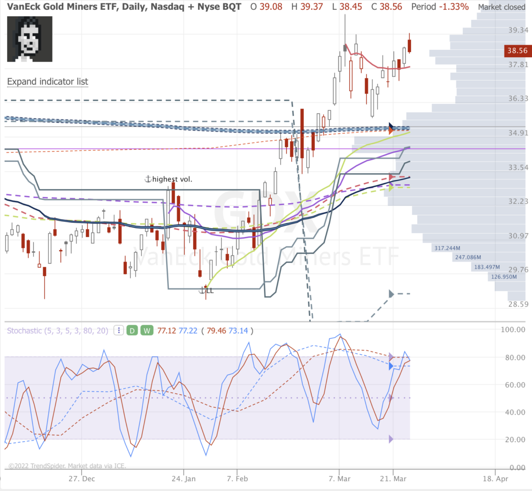Click the user avatar thumbnail image
Screen dimensions: 532x491
[x=30, y=39]
